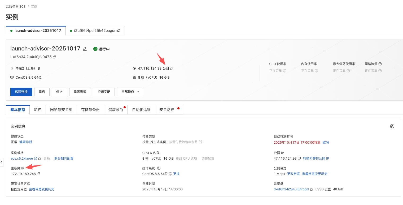
Task: Click the 停止 button
Action: (59, 92)
